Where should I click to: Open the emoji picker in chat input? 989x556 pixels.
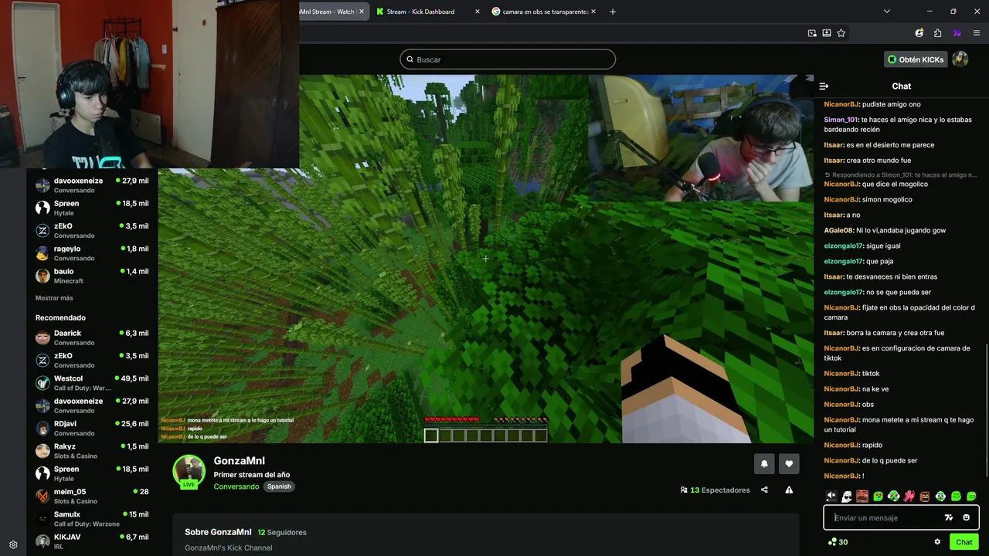coord(966,517)
